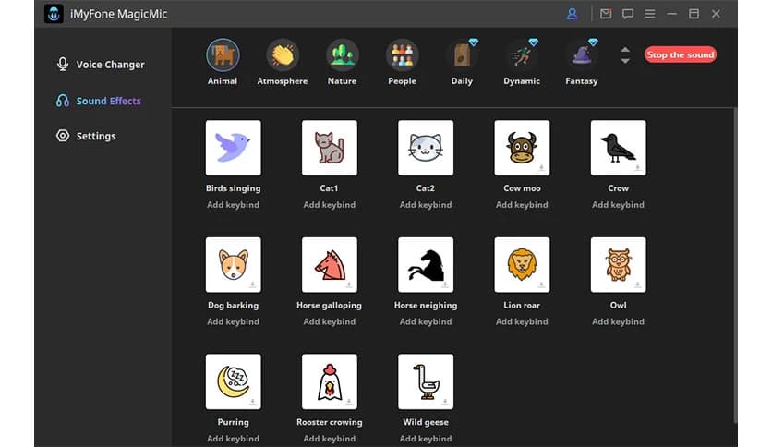Open the People sound category
The image size is (772, 447).
coord(402,55)
